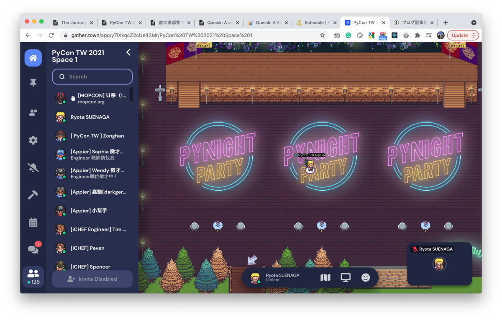Go forward in browser history

point(40,36)
